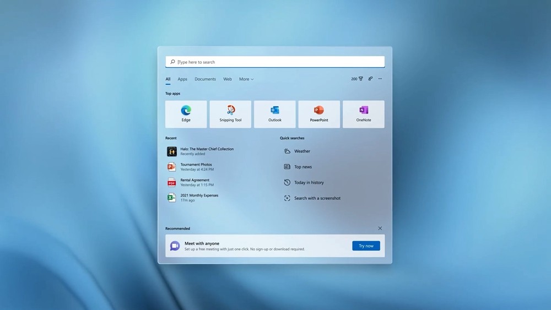Screen dimensions: 551x310
Task: Click the Meet with anyone heading
Action: click(x=202, y=243)
